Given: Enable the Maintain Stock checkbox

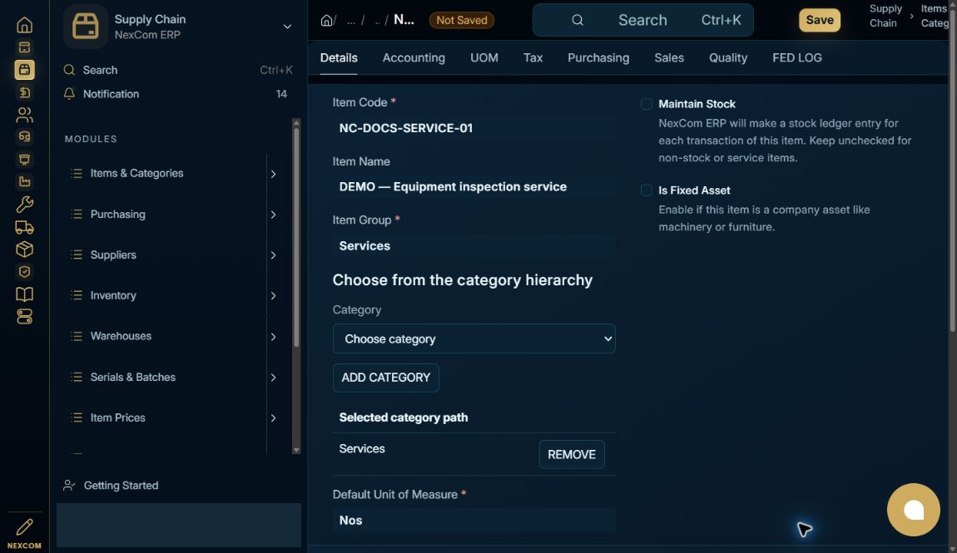Looking at the screenshot, I should (647, 104).
